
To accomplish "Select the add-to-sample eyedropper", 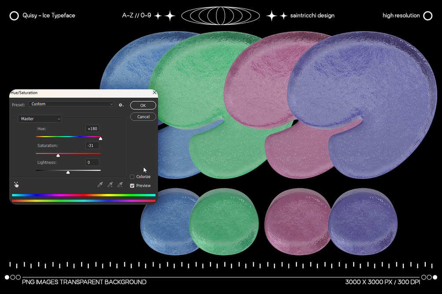I will (110, 185).
